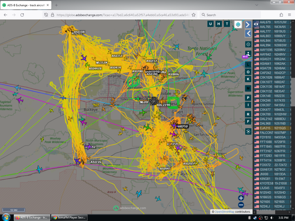
Task: Select FALCON7 row in aircraft list
Action: (x=272, y=133)
